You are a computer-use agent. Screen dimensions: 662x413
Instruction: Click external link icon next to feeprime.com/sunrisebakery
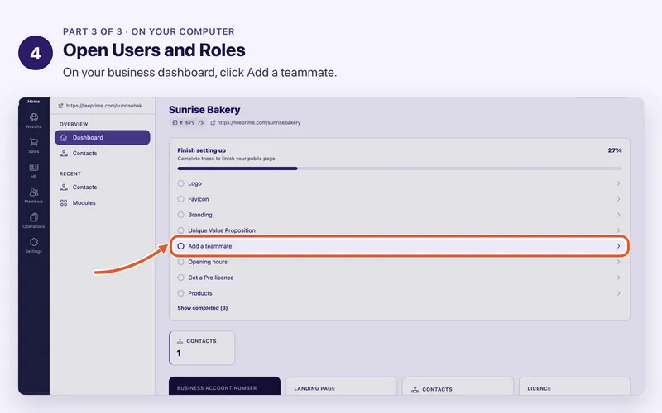pyautogui.click(x=213, y=122)
